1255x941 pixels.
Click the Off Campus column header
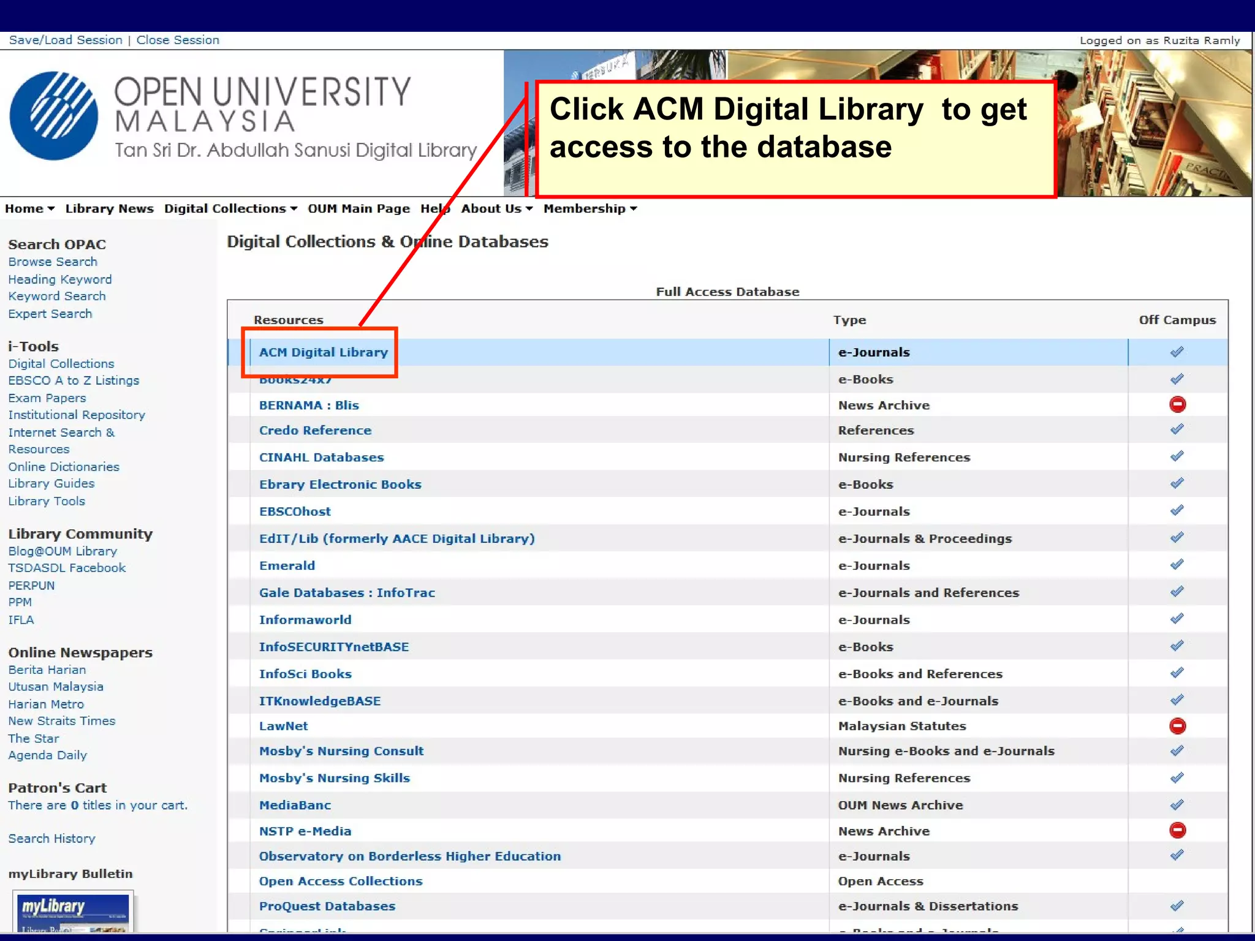pyautogui.click(x=1177, y=320)
